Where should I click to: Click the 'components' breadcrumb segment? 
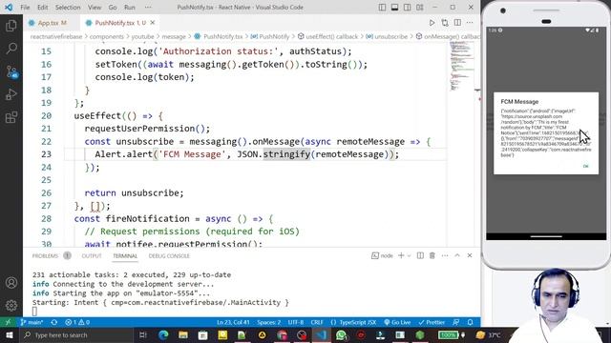[106, 36]
